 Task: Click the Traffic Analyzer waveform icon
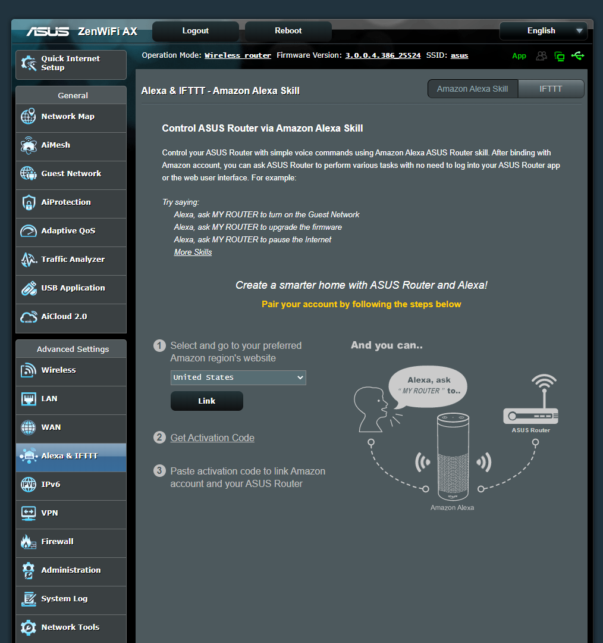tap(29, 260)
